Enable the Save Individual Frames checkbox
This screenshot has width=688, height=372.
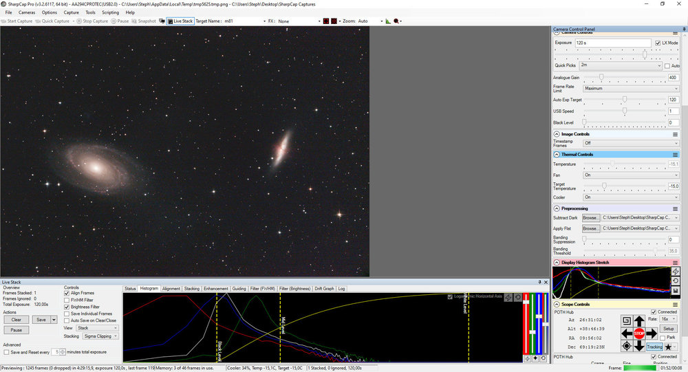tap(67, 314)
